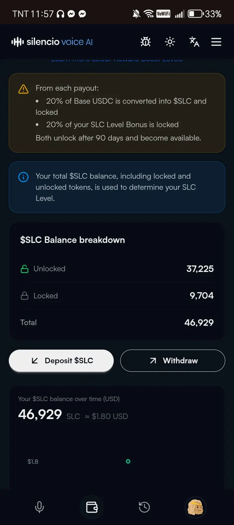Open the microphone recording tab
Screen dimensions: 234x525
click(39, 507)
